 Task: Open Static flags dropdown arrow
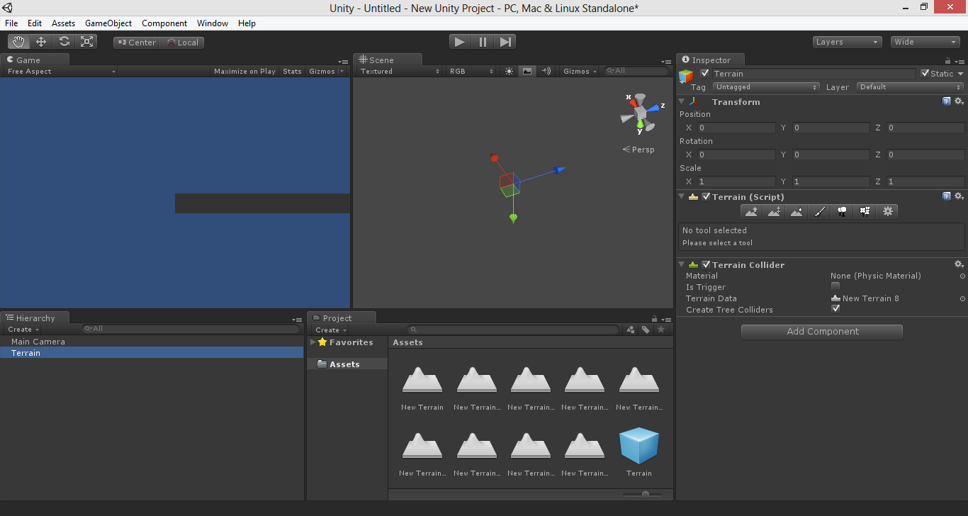pos(961,74)
